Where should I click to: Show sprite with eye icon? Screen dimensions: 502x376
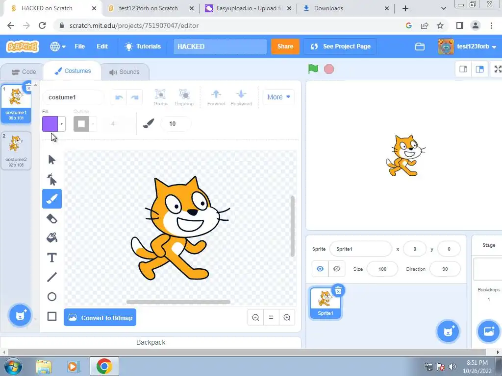click(320, 269)
